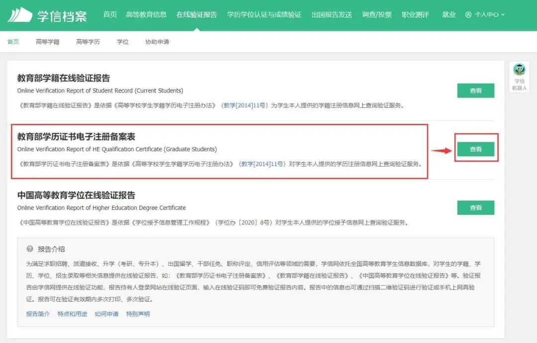
Task: Click the user avatar icon beside 个人中心
Action: pos(468,15)
